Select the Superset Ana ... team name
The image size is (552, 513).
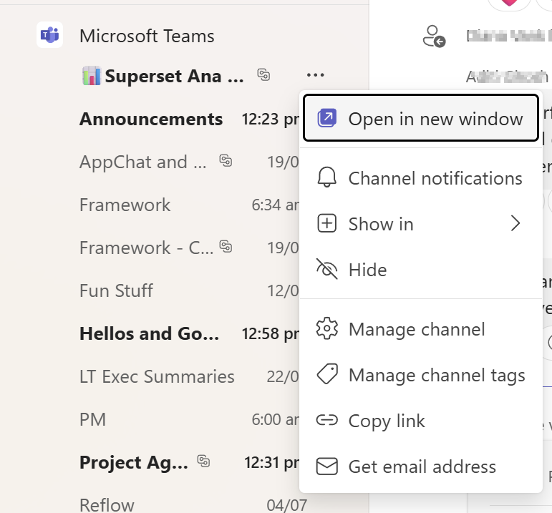click(174, 76)
